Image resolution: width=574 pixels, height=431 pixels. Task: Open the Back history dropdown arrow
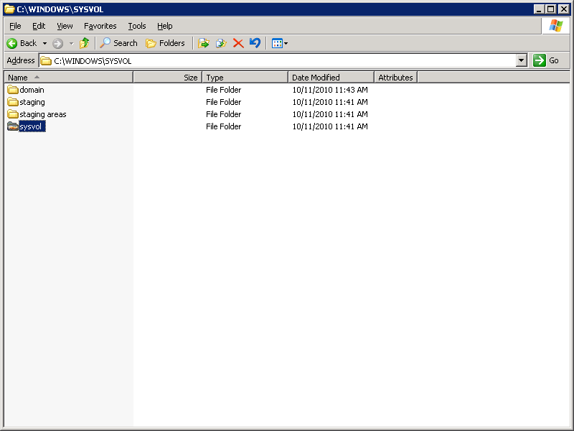pos(44,43)
